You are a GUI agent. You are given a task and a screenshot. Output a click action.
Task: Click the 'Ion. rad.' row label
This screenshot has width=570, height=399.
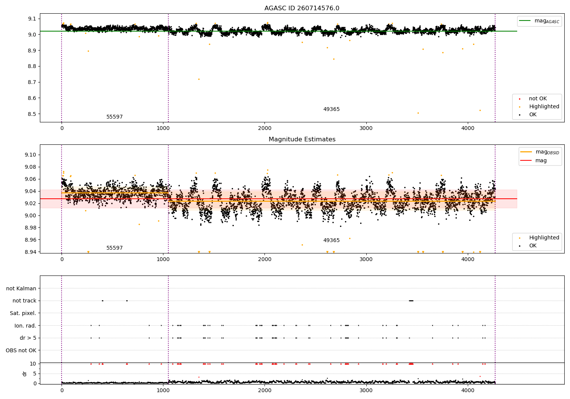(x=25, y=326)
